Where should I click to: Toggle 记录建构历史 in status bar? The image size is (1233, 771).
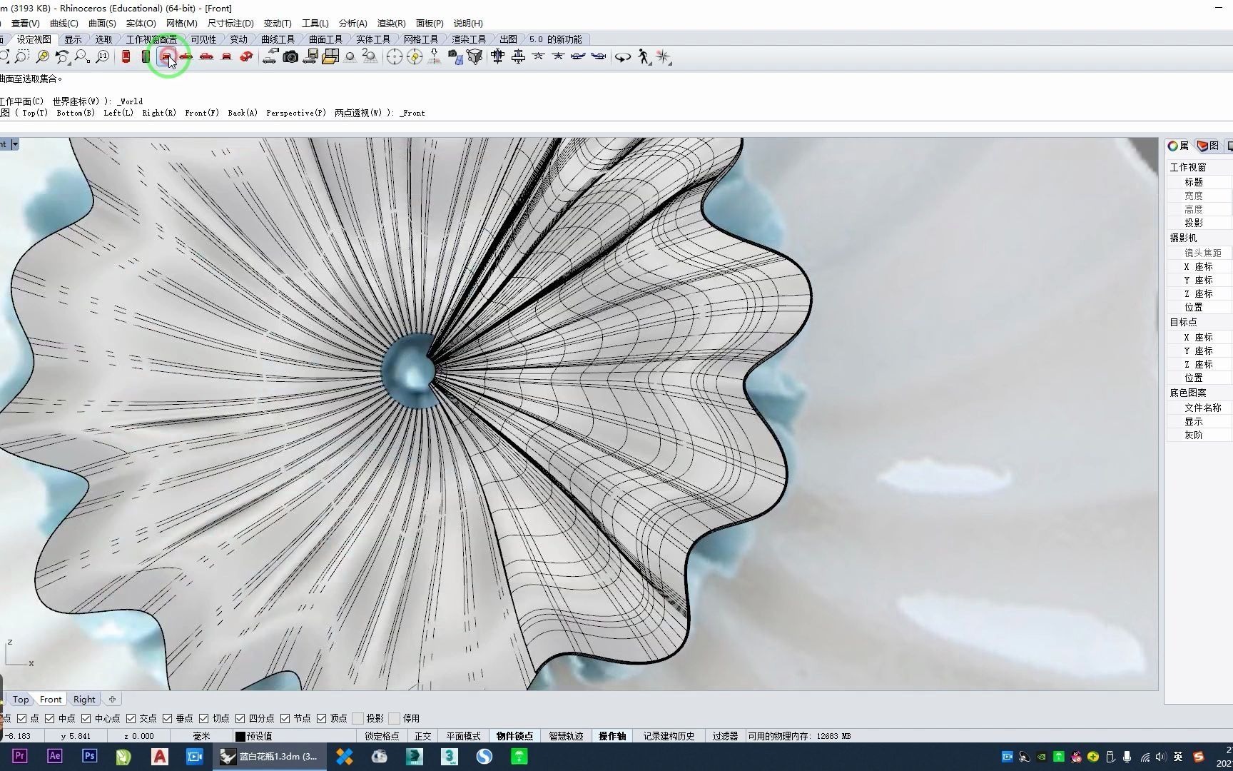[x=669, y=736]
